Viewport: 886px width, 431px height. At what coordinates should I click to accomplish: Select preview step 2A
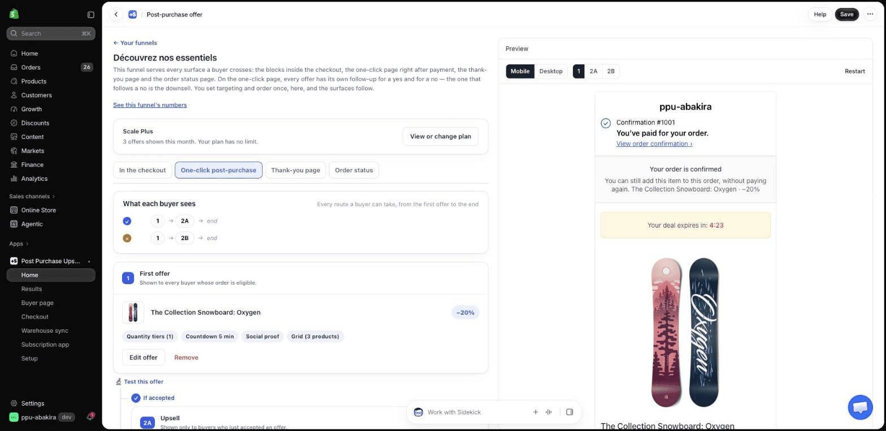click(x=593, y=71)
